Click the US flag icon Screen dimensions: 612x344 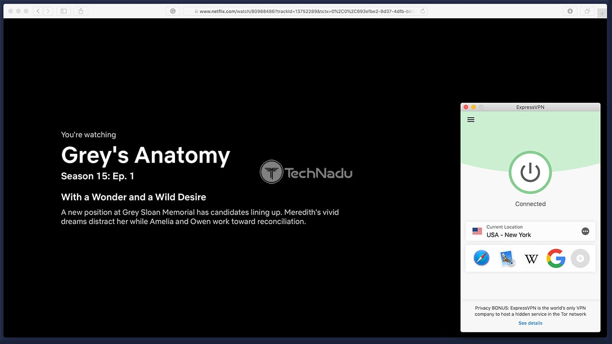pyautogui.click(x=477, y=231)
